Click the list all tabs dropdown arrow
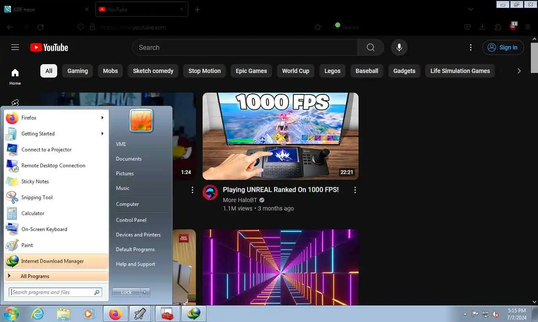Image resolution: width=538 pixels, height=322 pixels. coord(471,9)
